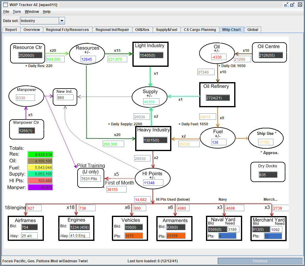Click Airframes 25 a/c per day field

[29, 236]
